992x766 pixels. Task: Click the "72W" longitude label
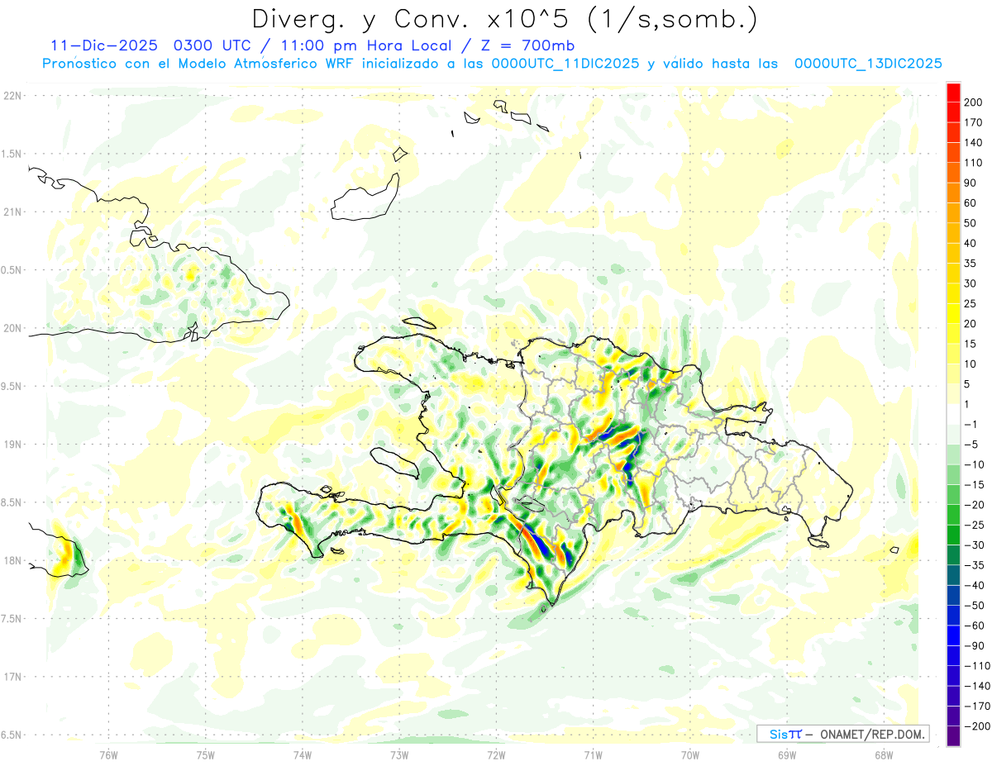pos(496,754)
